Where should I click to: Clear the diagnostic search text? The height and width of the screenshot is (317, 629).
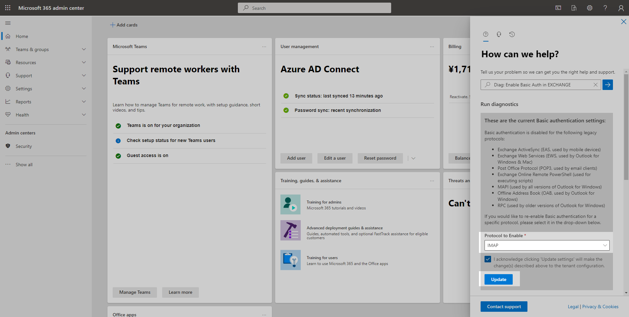(x=596, y=85)
